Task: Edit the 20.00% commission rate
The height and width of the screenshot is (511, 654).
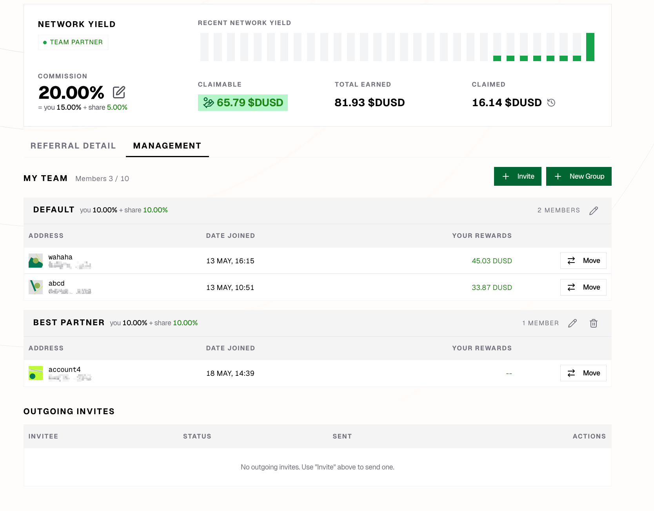Action: 119,92
